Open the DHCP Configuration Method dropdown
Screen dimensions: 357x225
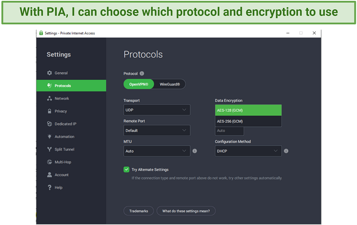[248, 151]
